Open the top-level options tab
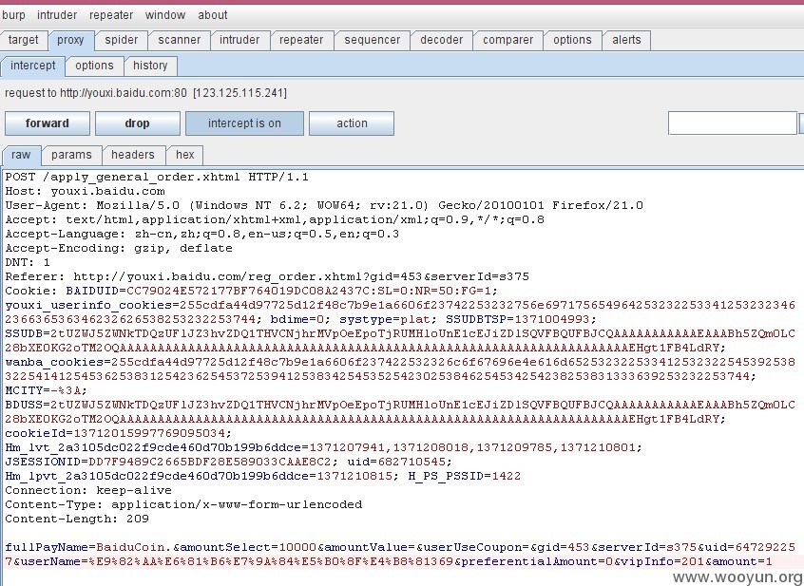Screen dimensions: 804x586 (x=572, y=40)
